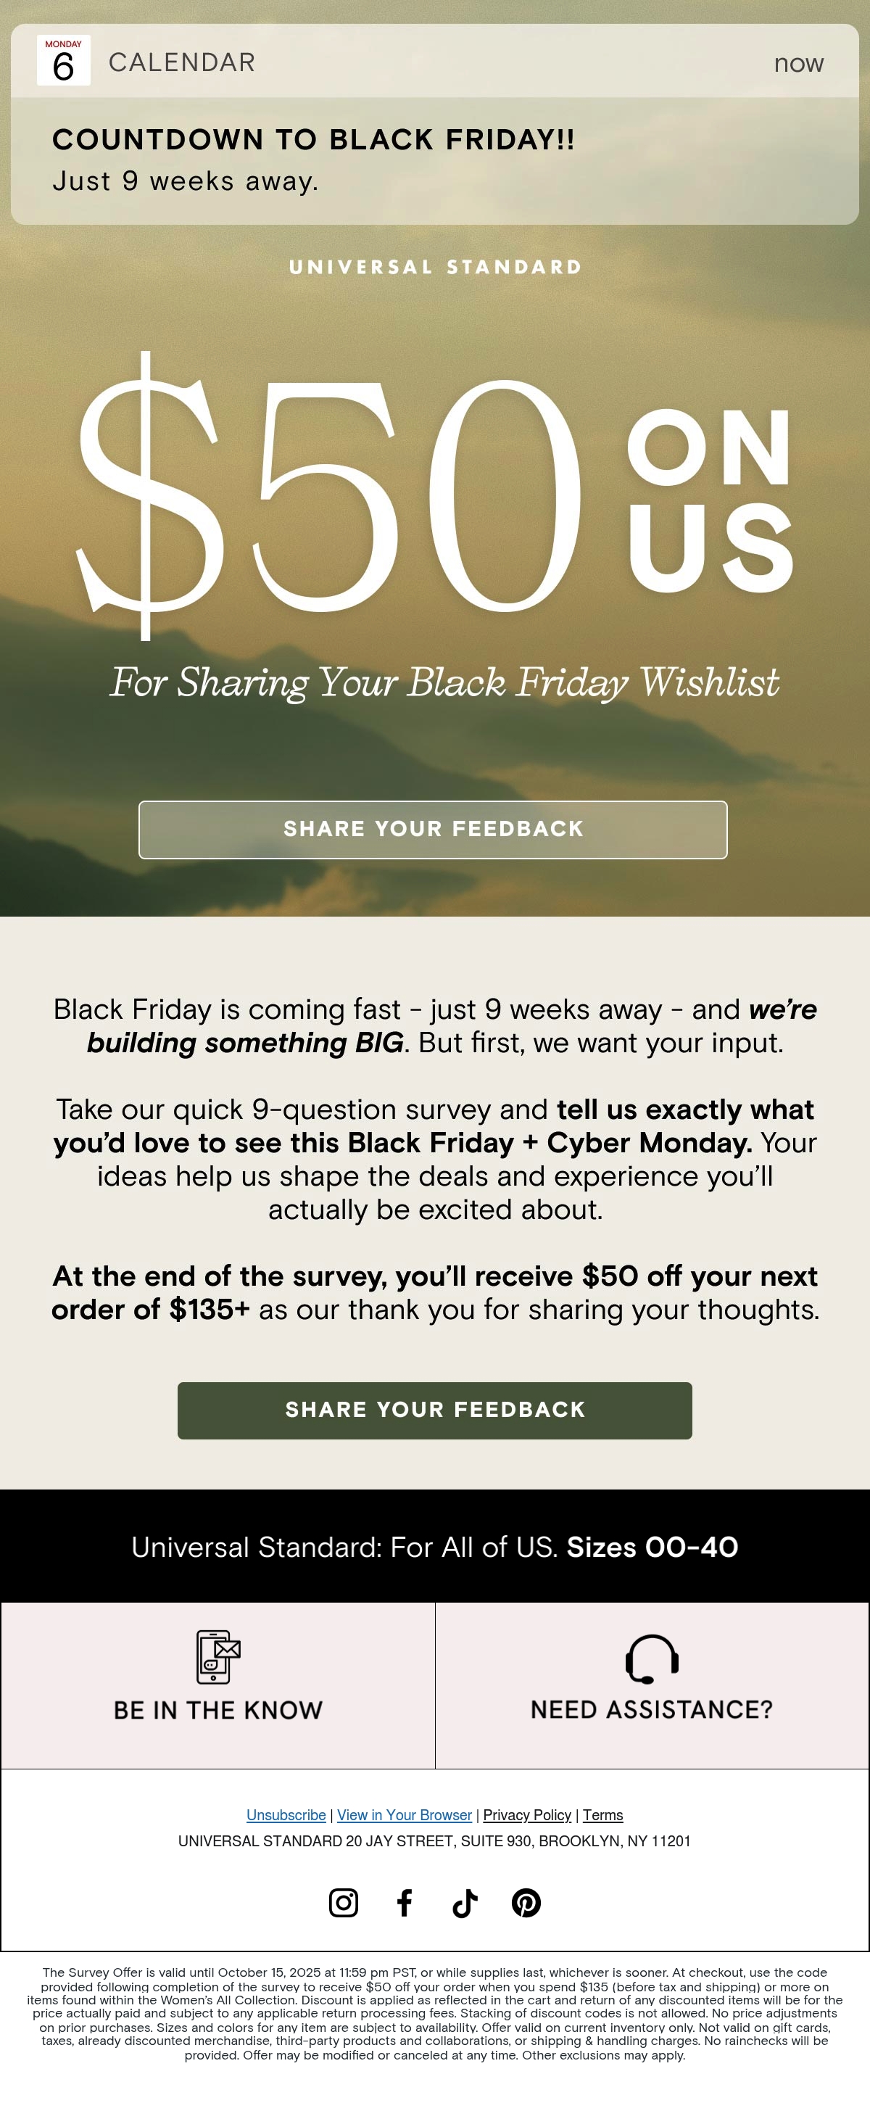
Task: Open the Terms link
Action: pyautogui.click(x=602, y=1815)
